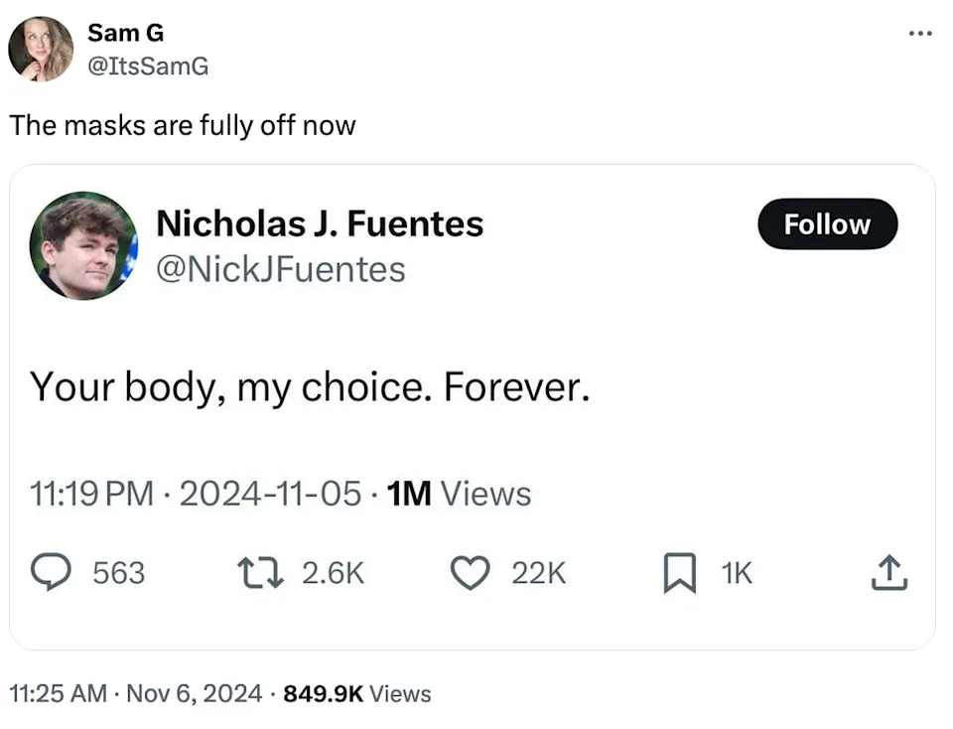Click Sam G's profile avatar
Viewport: 953px width, 729px height.
pos(41,47)
